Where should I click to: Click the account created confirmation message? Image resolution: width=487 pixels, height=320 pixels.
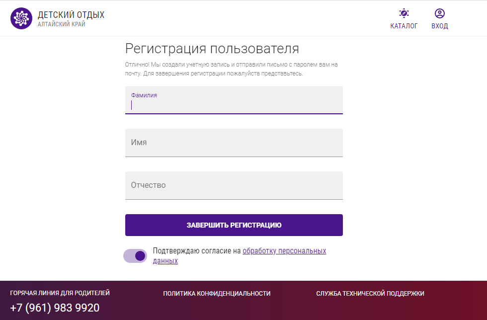[x=231, y=69]
